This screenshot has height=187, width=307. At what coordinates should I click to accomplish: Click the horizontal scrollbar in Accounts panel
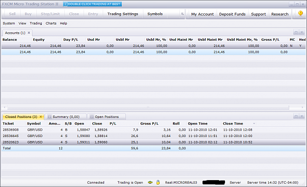click(x=148, y=107)
